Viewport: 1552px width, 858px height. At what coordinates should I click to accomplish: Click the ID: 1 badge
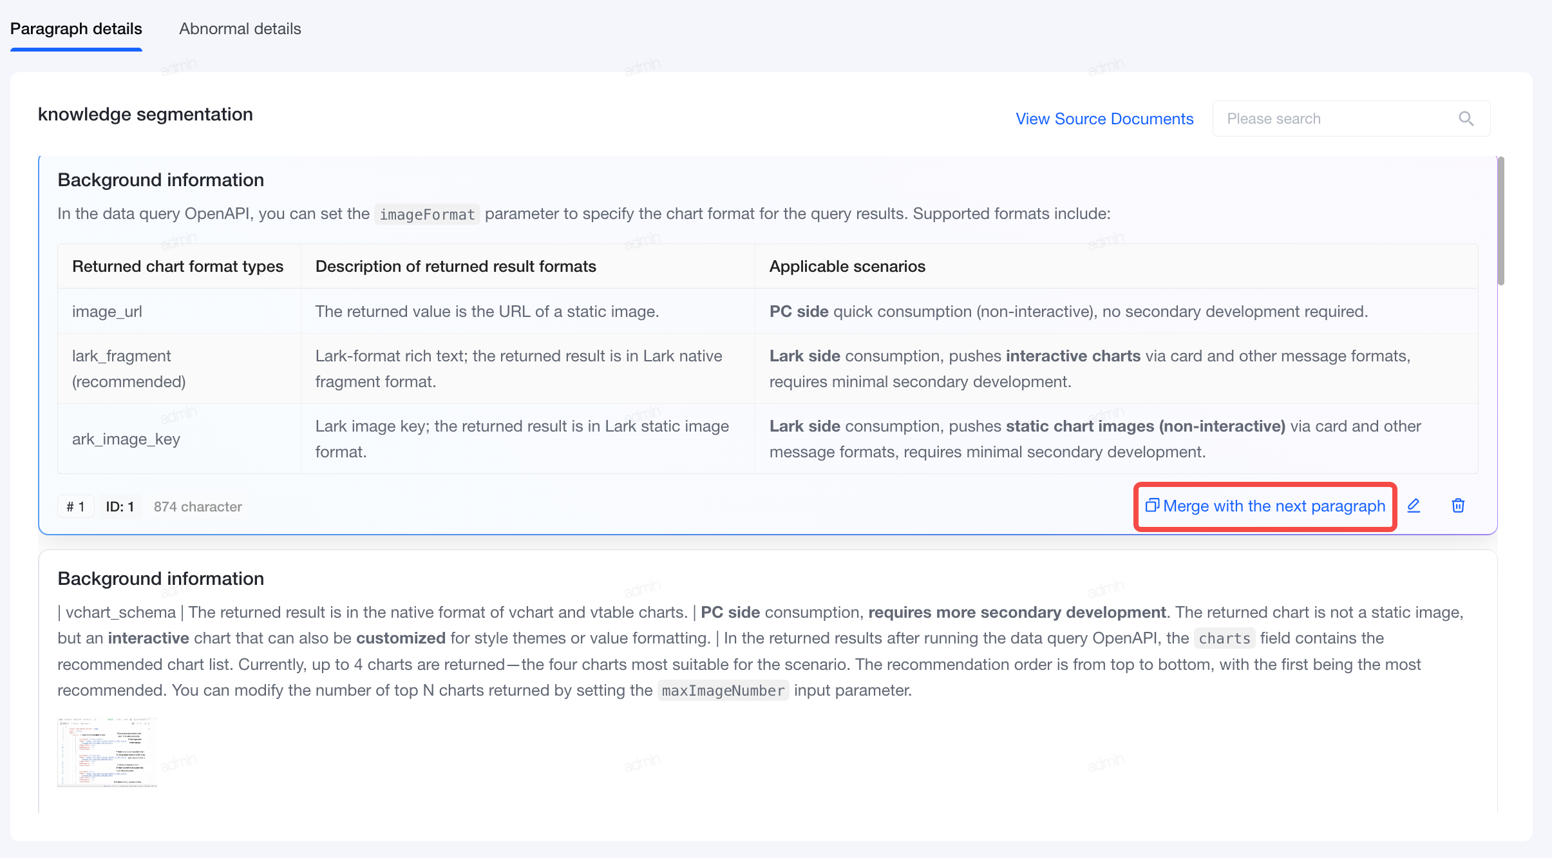[120, 507]
